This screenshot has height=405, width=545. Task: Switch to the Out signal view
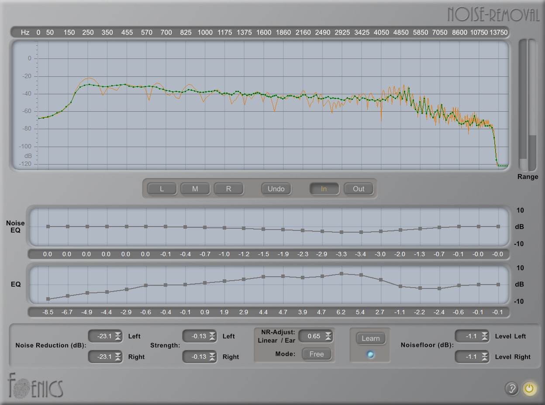tap(359, 189)
